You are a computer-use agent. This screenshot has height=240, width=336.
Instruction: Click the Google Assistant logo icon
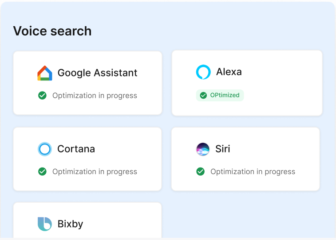point(45,73)
